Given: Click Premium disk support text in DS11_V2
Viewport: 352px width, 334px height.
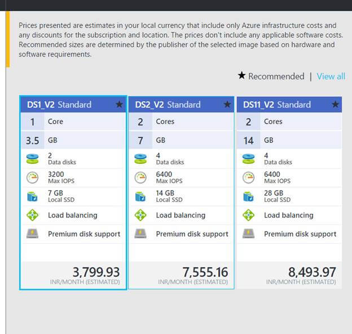Looking at the screenshot, I should 300,234.
